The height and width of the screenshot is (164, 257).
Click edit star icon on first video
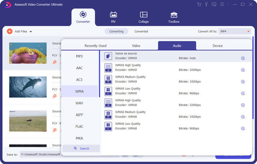click(x=54, y=62)
